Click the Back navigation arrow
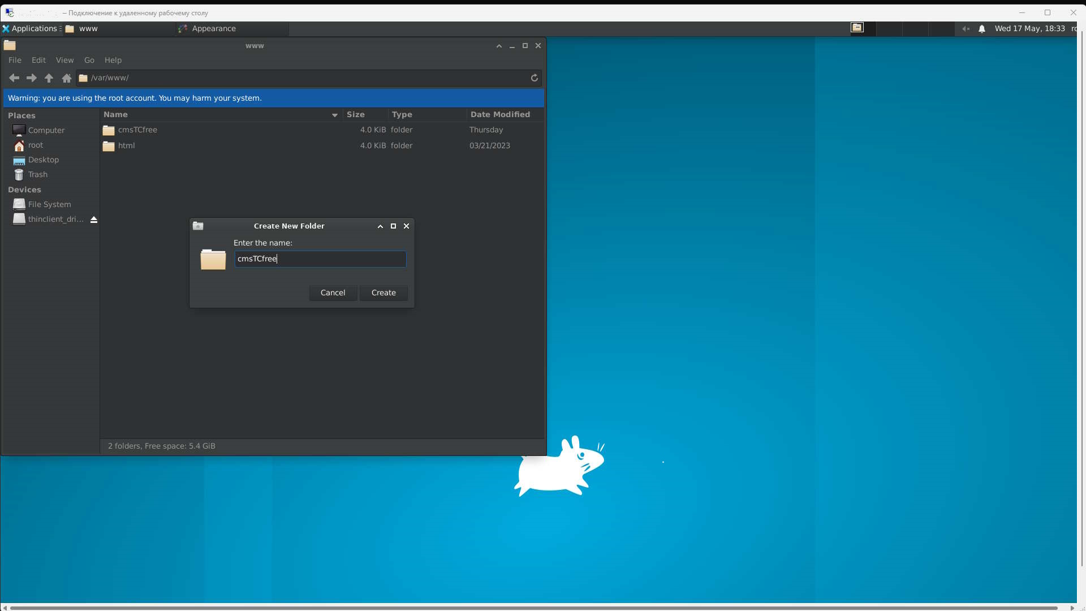 (x=14, y=78)
